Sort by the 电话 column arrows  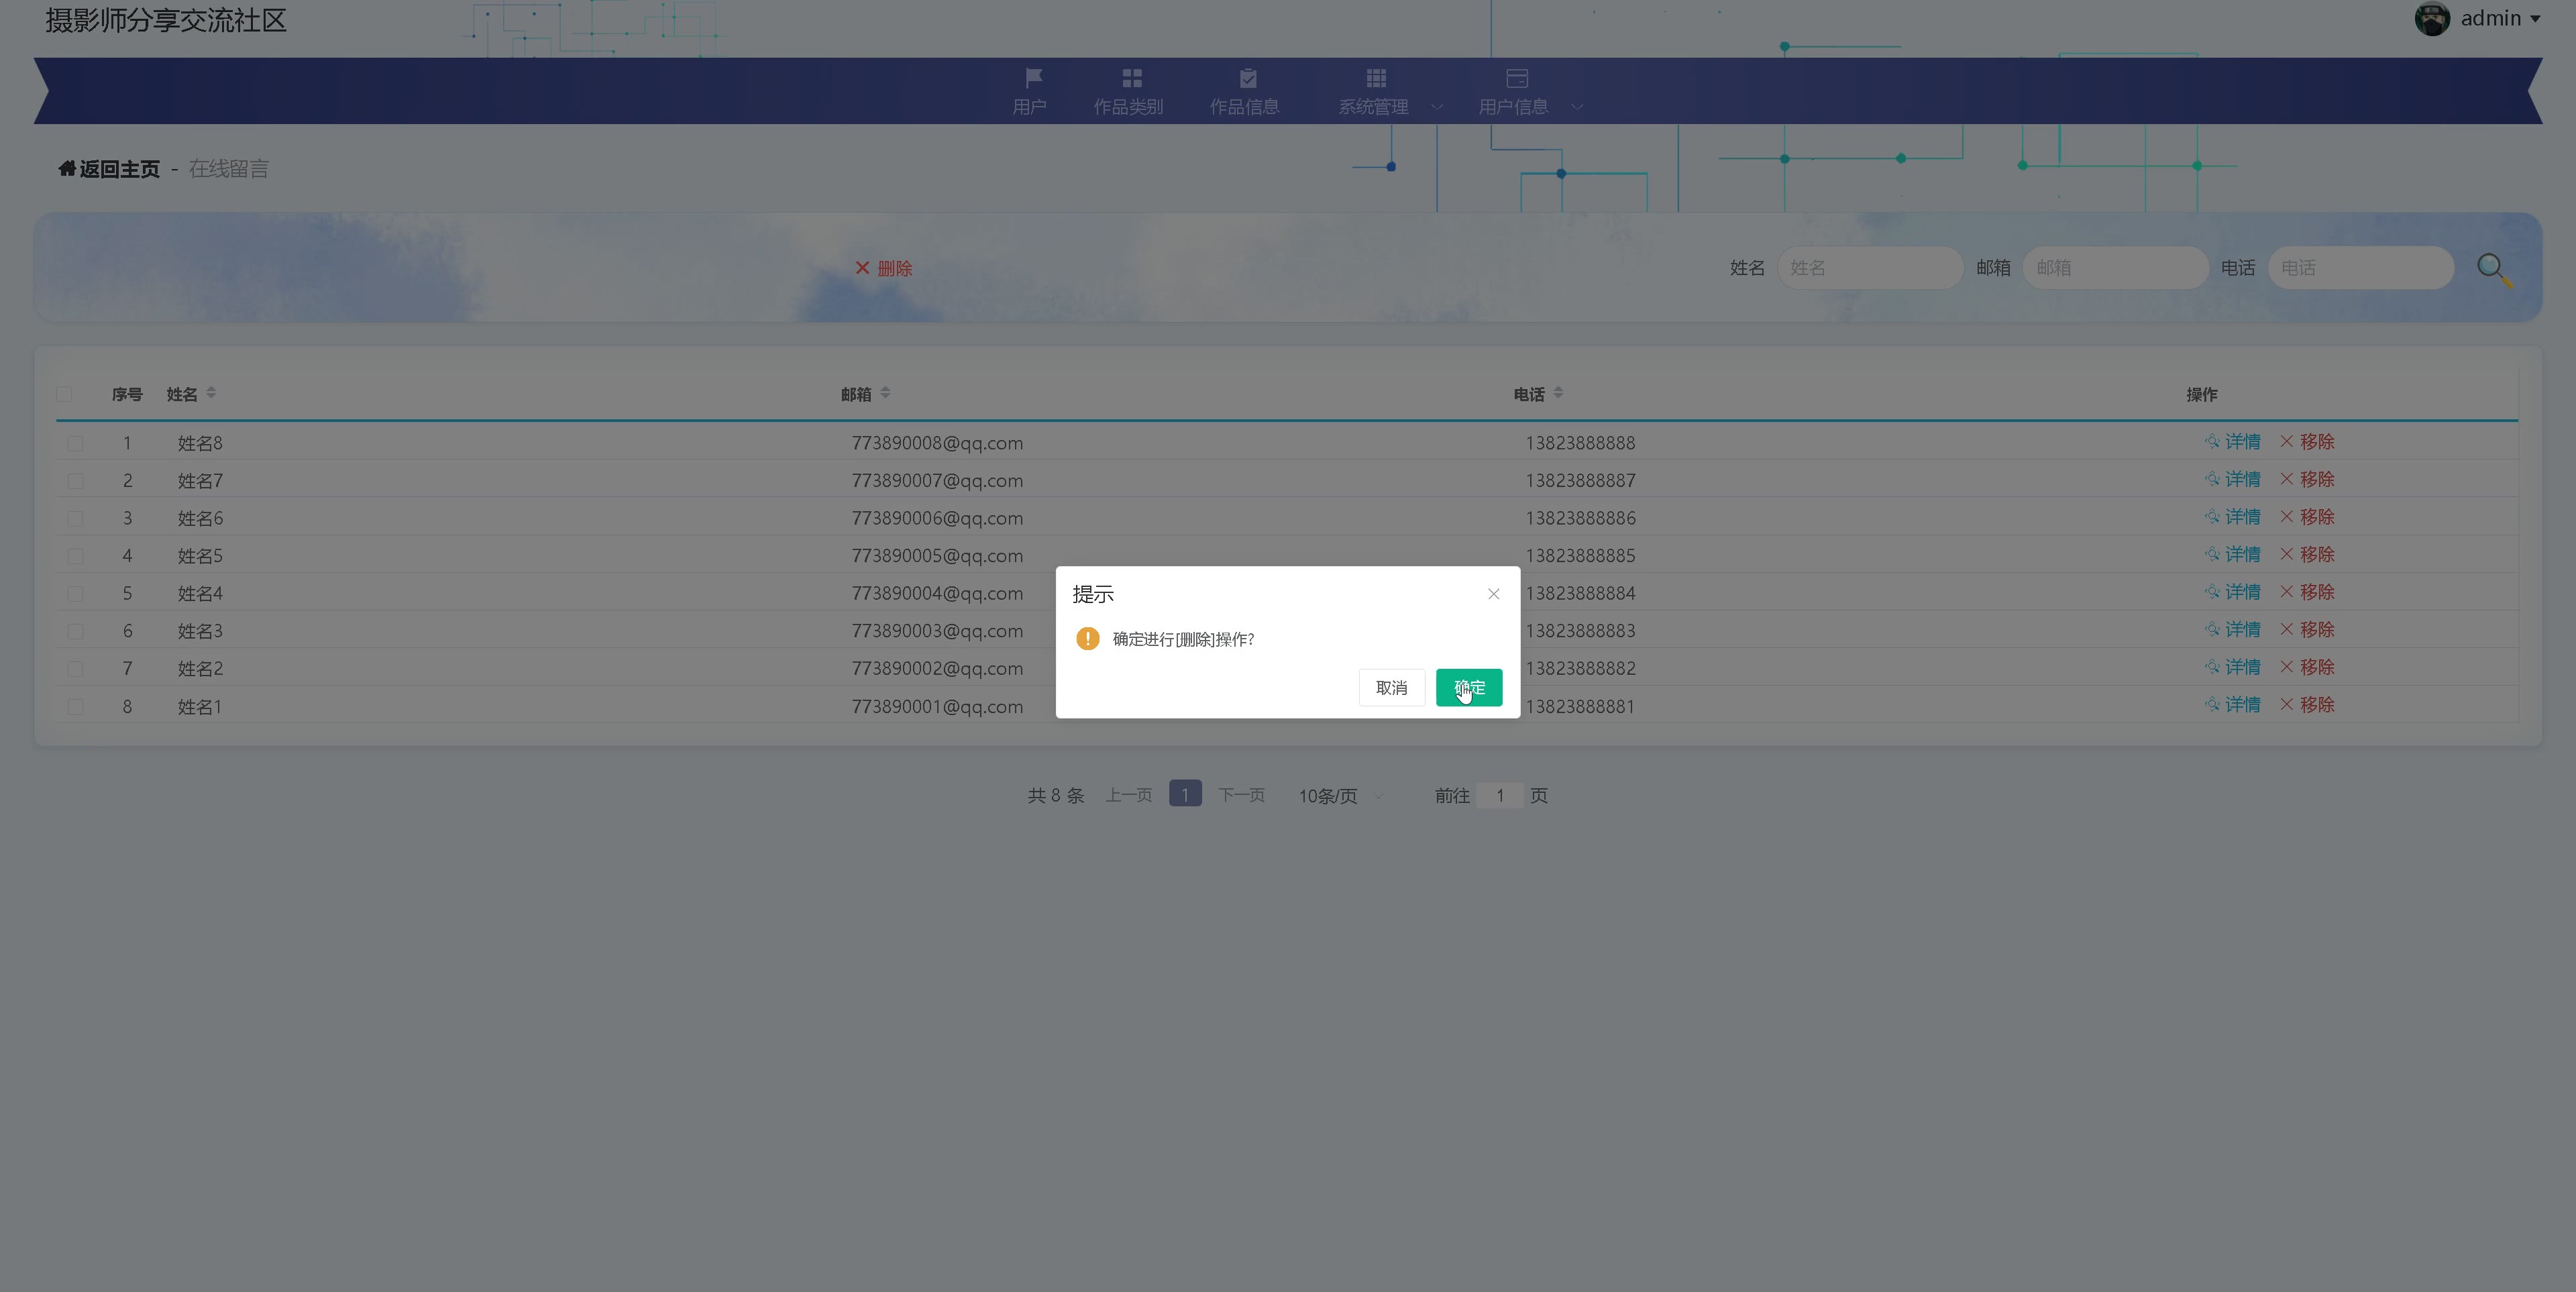point(1558,393)
